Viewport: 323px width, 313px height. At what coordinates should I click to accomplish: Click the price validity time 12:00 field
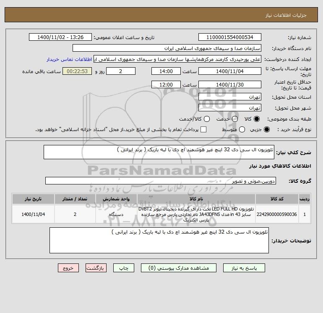[x=166, y=84]
